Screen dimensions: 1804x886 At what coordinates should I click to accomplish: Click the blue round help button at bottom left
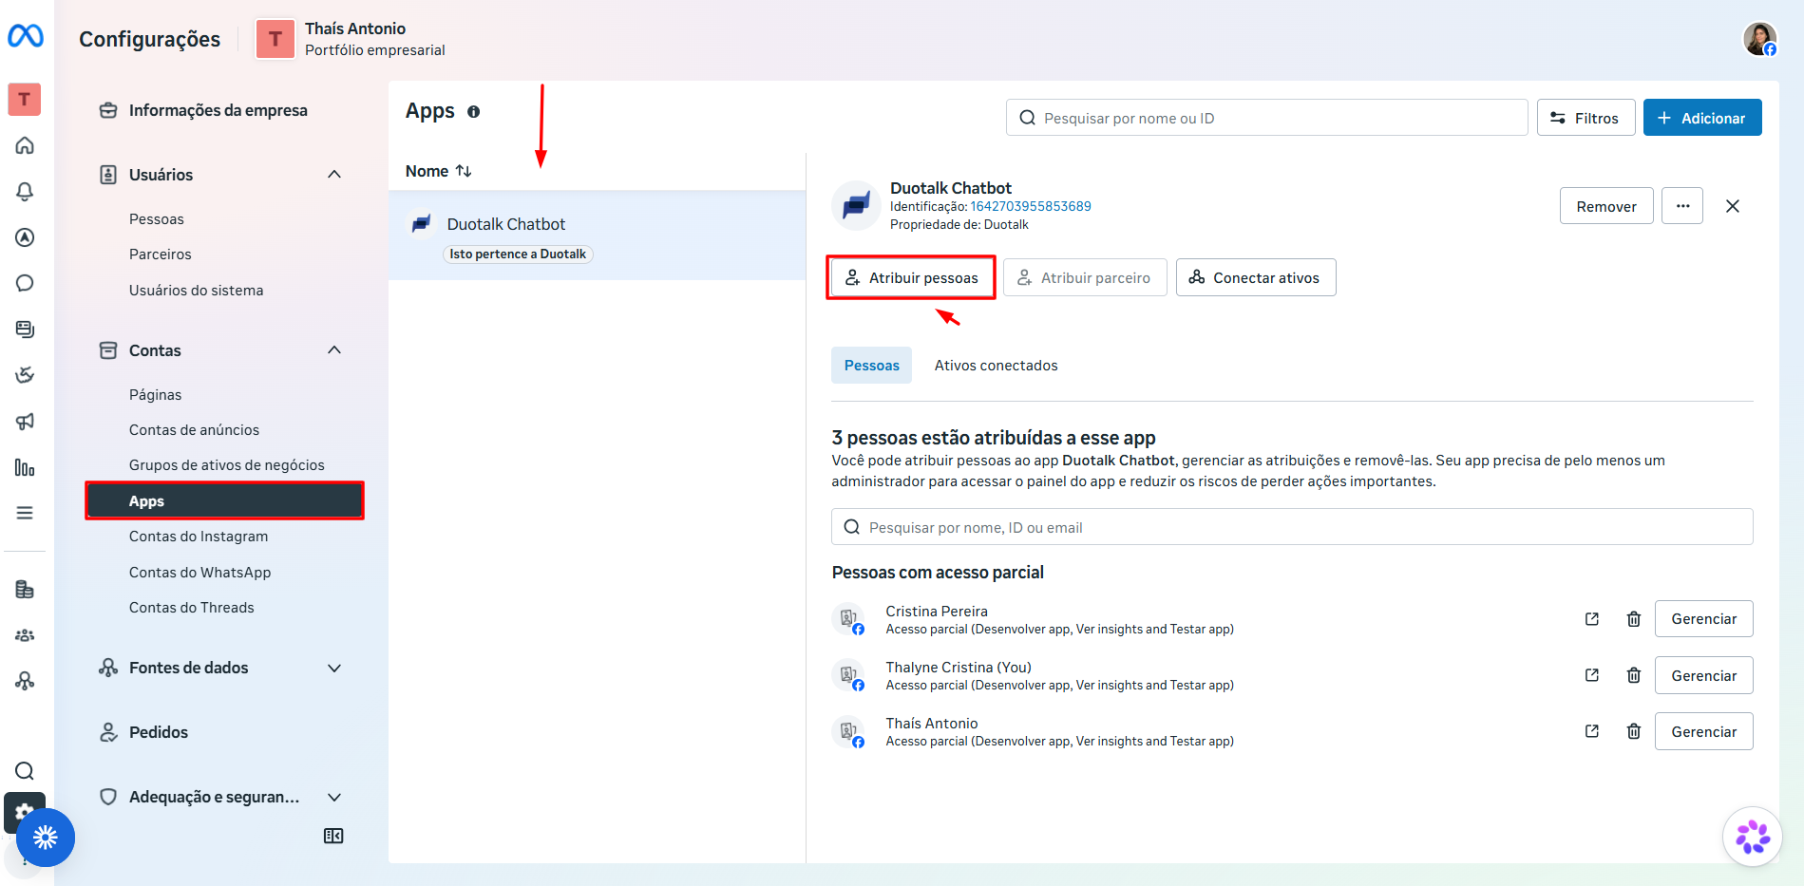click(46, 838)
